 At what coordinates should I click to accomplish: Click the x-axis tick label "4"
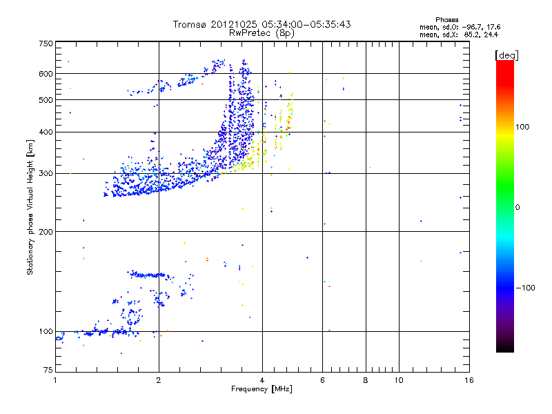point(262,380)
